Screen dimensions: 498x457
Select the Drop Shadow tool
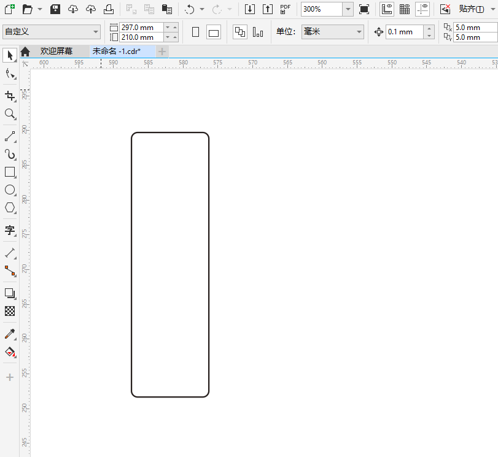(x=10, y=293)
